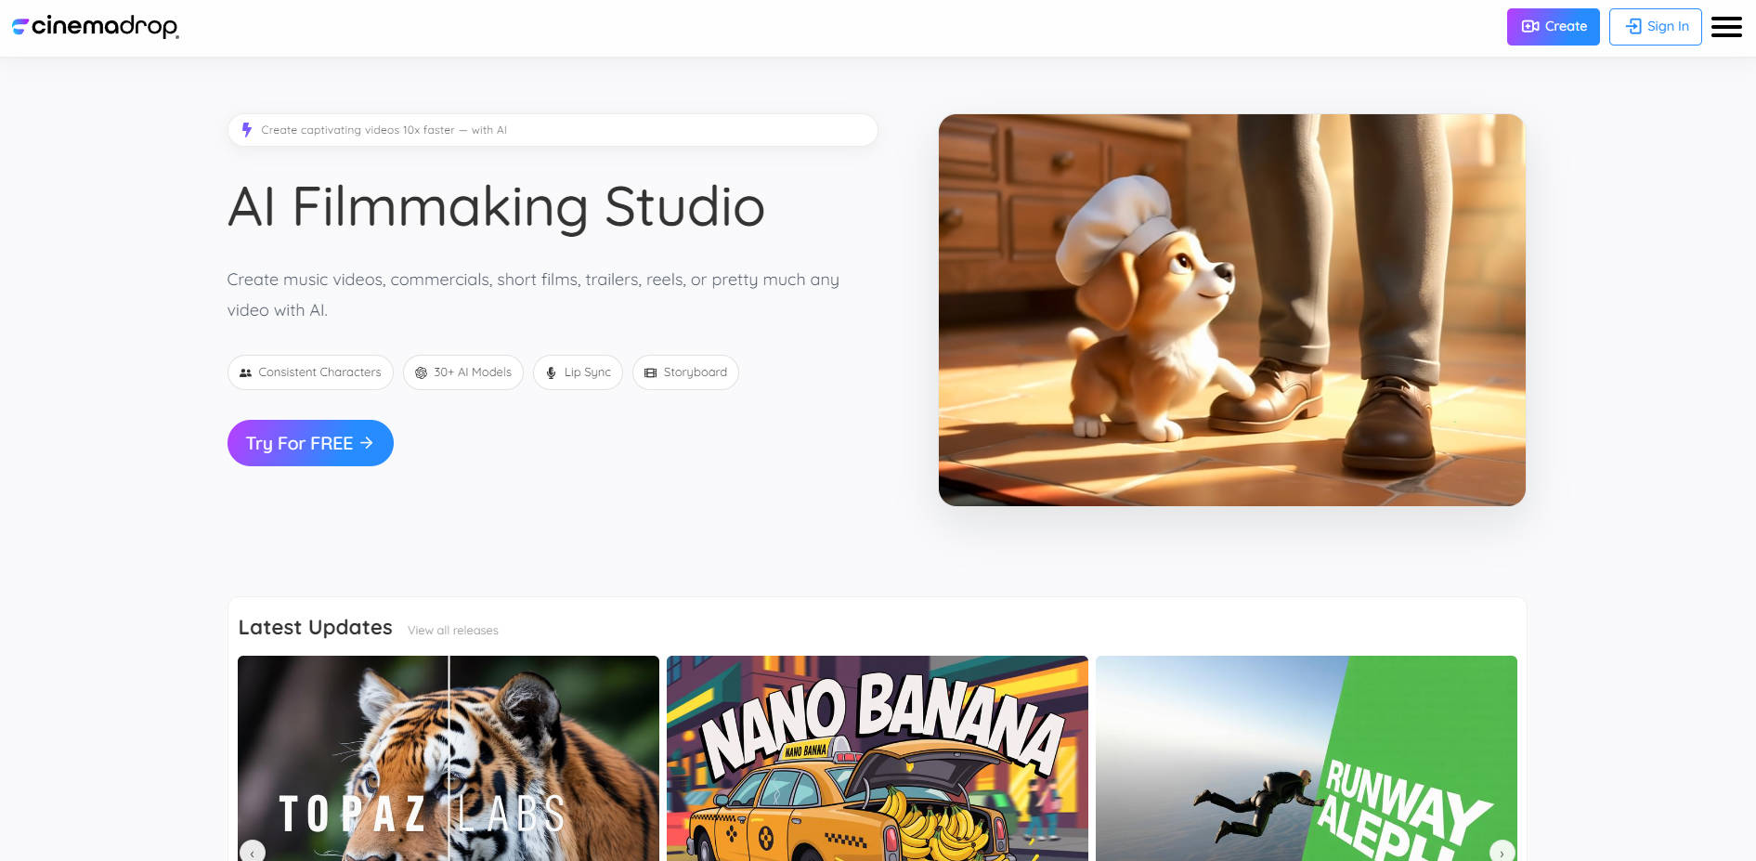
Task: Click the cinemadrop logo icon
Action: [20, 27]
